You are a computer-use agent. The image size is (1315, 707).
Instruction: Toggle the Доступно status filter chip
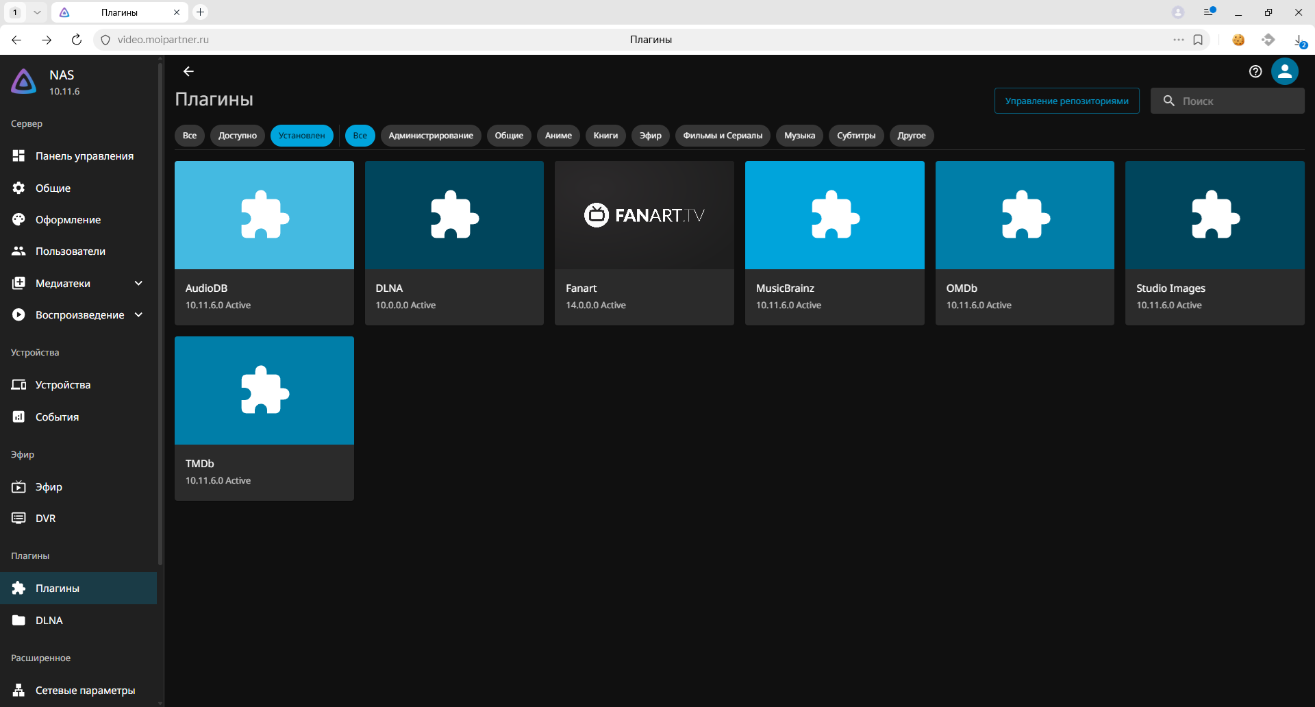[x=237, y=136]
